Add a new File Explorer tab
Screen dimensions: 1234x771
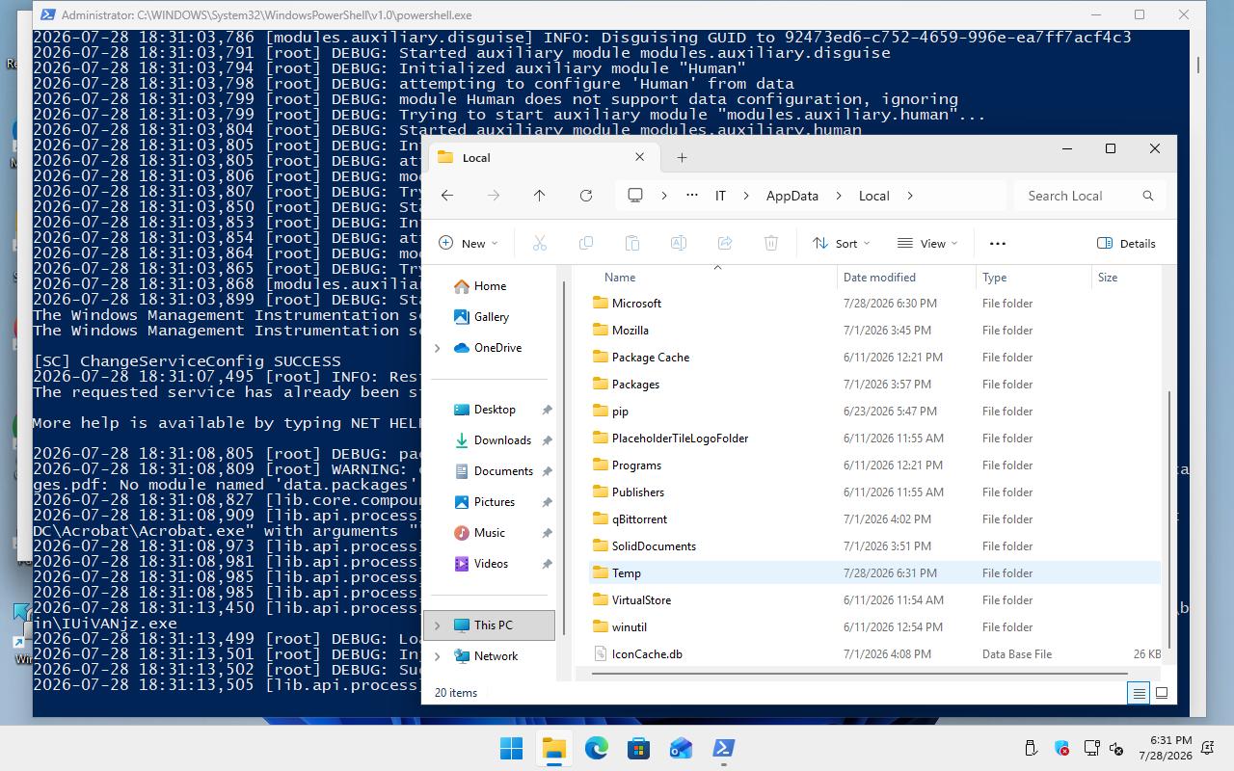(682, 157)
